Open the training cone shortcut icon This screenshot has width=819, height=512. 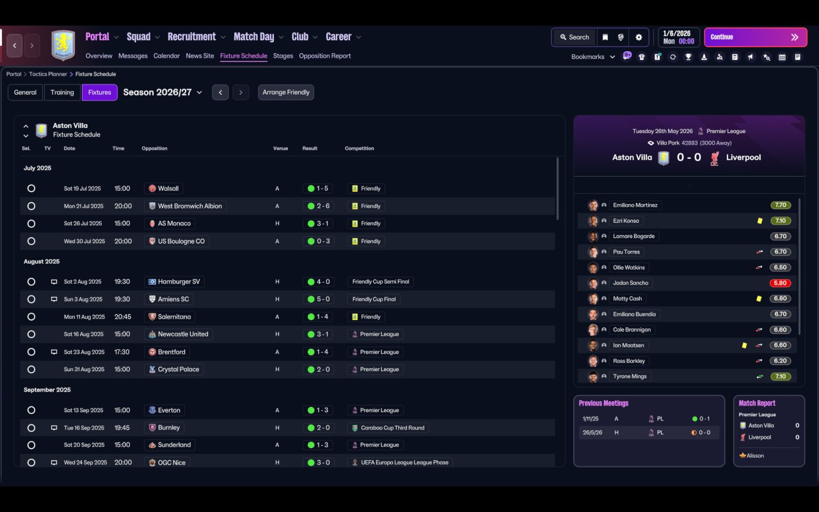point(704,57)
